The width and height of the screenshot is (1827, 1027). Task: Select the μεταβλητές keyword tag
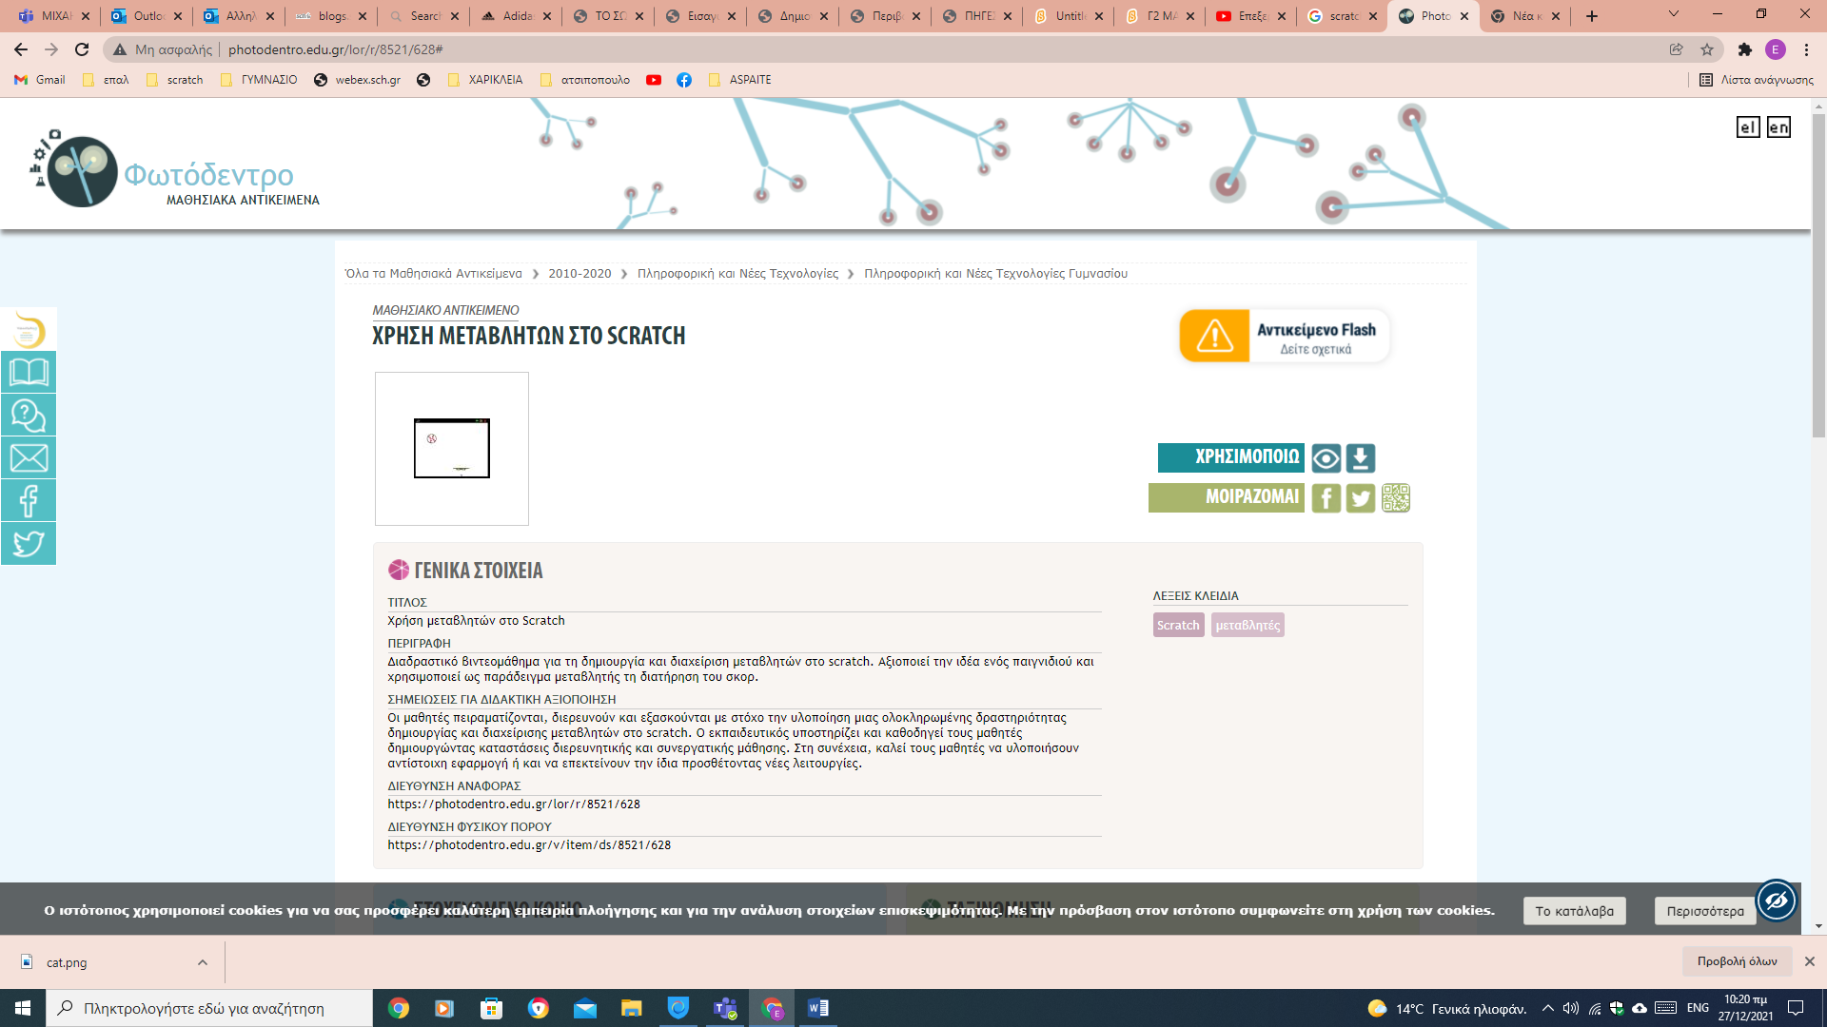1247,625
